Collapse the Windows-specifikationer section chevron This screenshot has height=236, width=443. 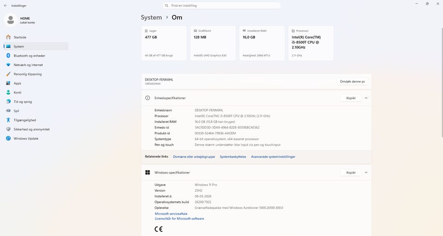tap(366, 173)
